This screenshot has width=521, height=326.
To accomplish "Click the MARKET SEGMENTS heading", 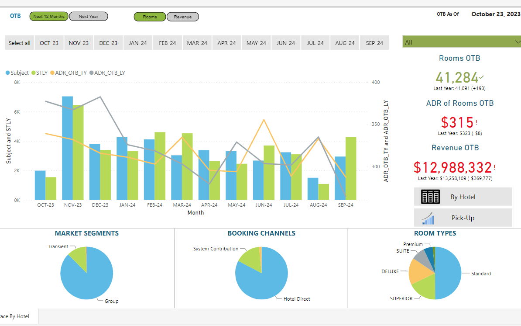I will [87, 233].
